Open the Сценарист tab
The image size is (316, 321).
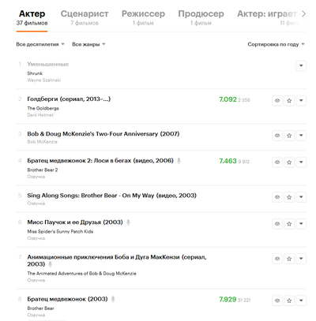(x=85, y=17)
